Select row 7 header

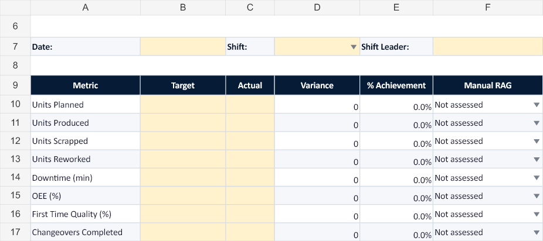tap(15, 47)
